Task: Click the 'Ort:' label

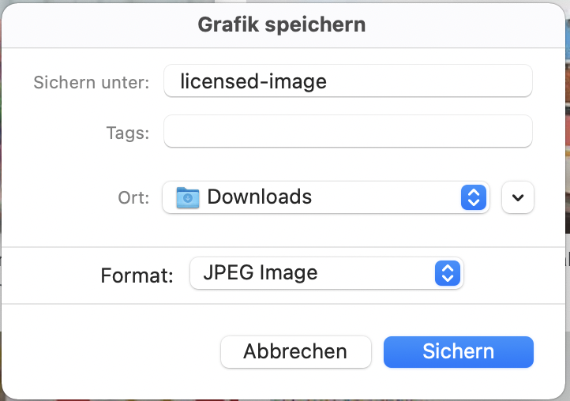Action: 133,197
